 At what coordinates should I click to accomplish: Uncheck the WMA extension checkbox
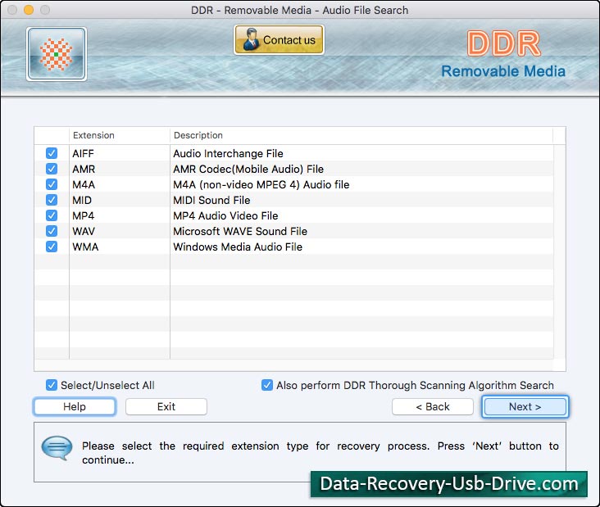pyautogui.click(x=52, y=247)
